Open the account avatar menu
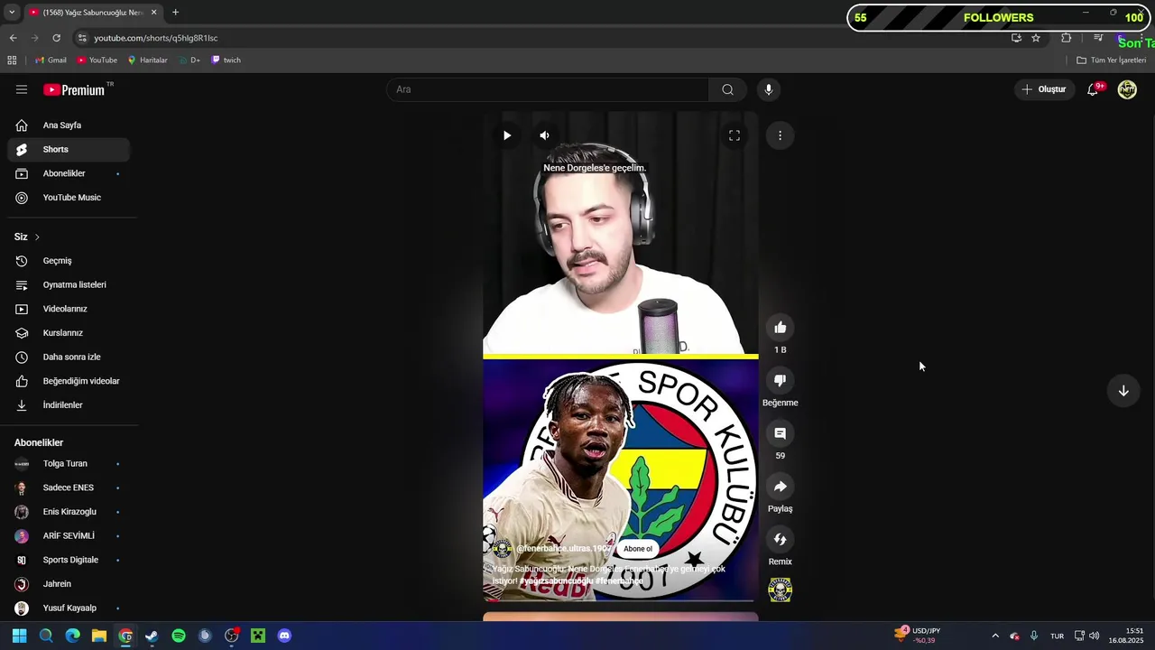This screenshot has width=1155, height=650. click(1127, 89)
